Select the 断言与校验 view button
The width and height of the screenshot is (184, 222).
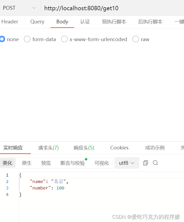pyautogui.click(x=73, y=163)
